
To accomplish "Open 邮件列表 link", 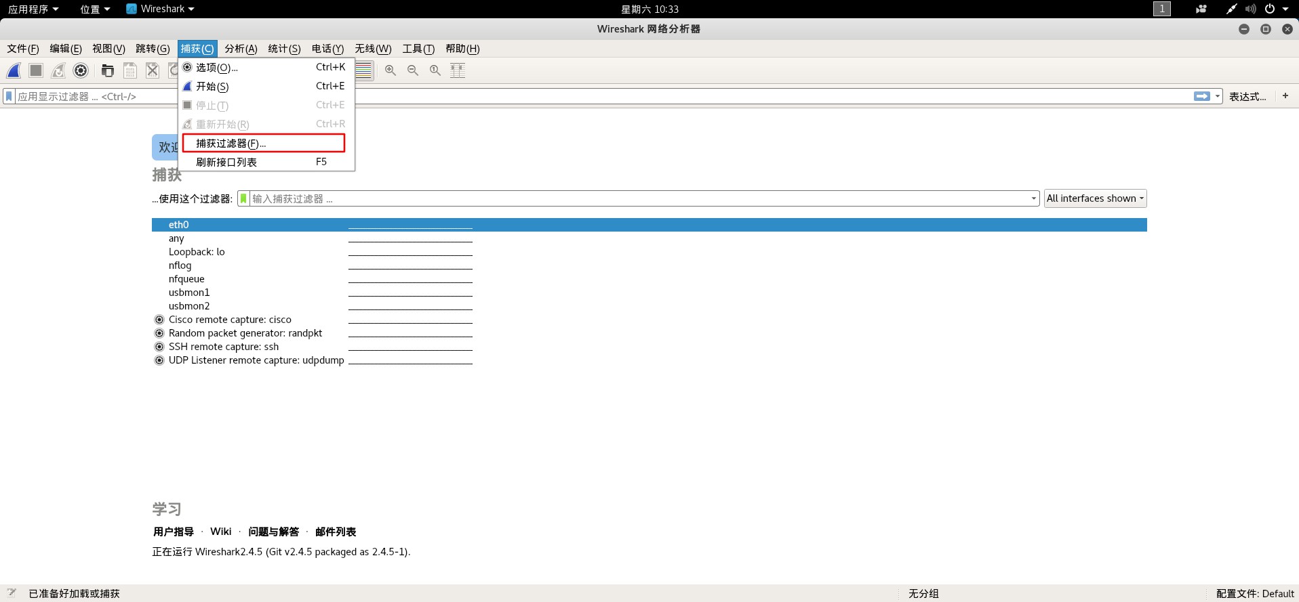I will [336, 532].
